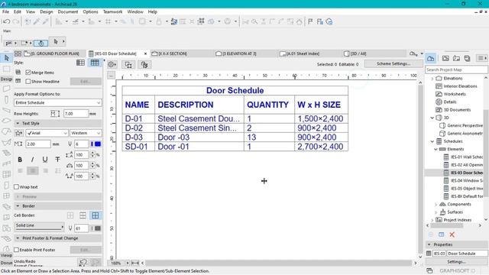489x275 pixels.
Task: Open the Arial font dropdown
Action: 47,133
